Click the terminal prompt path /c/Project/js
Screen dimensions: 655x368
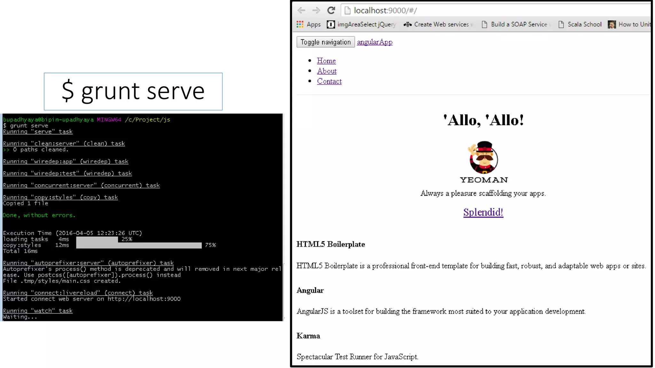coord(147,120)
